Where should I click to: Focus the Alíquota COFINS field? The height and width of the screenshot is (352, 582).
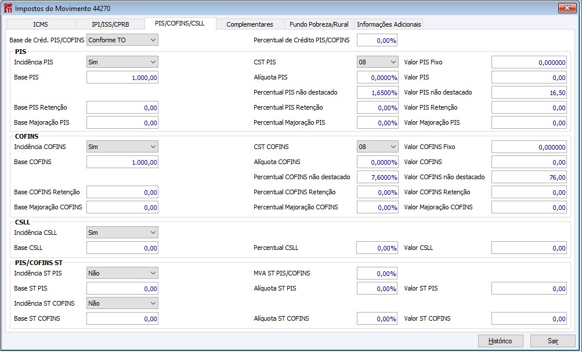pyautogui.click(x=377, y=162)
